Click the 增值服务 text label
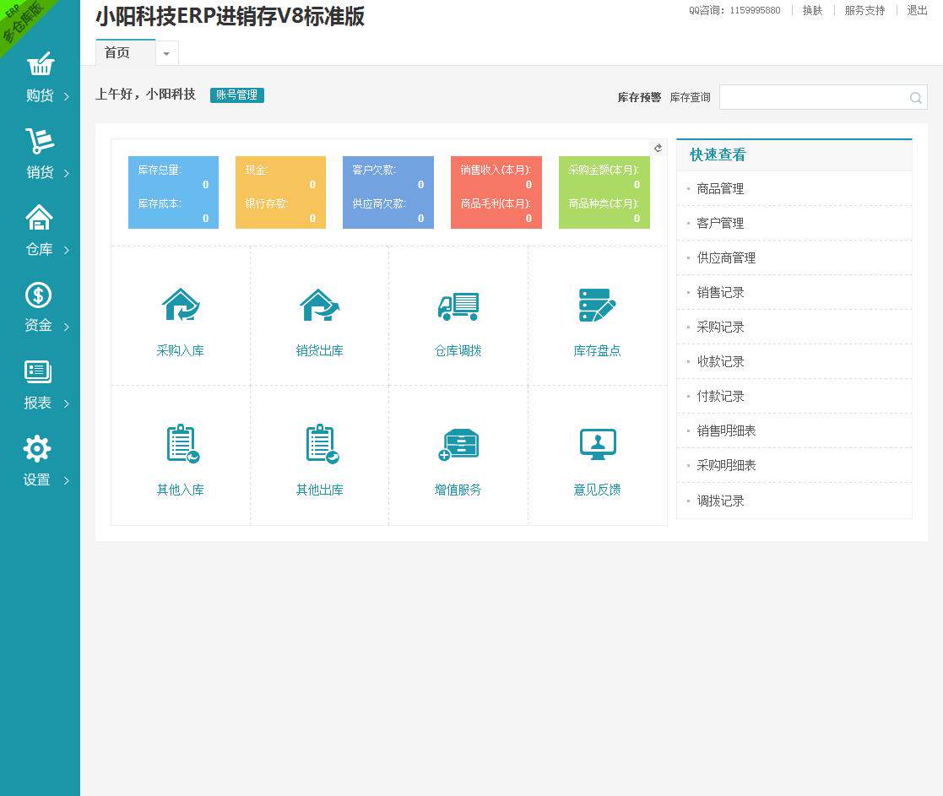Viewport: 943px width, 796px height. click(x=458, y=490)
